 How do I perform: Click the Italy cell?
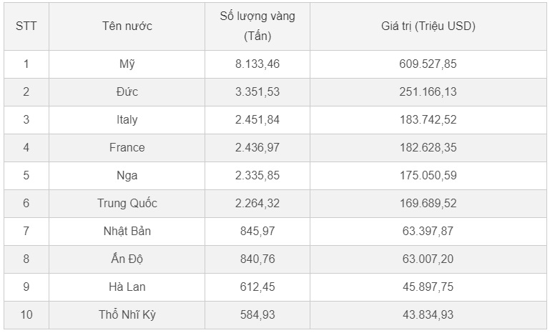(127, 119)
